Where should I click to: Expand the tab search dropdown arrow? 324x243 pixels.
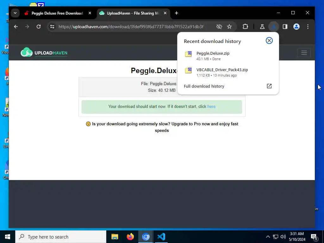(x=15, y=13)
